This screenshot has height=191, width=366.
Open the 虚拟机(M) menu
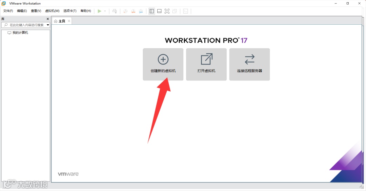click(x=52, y=11)
